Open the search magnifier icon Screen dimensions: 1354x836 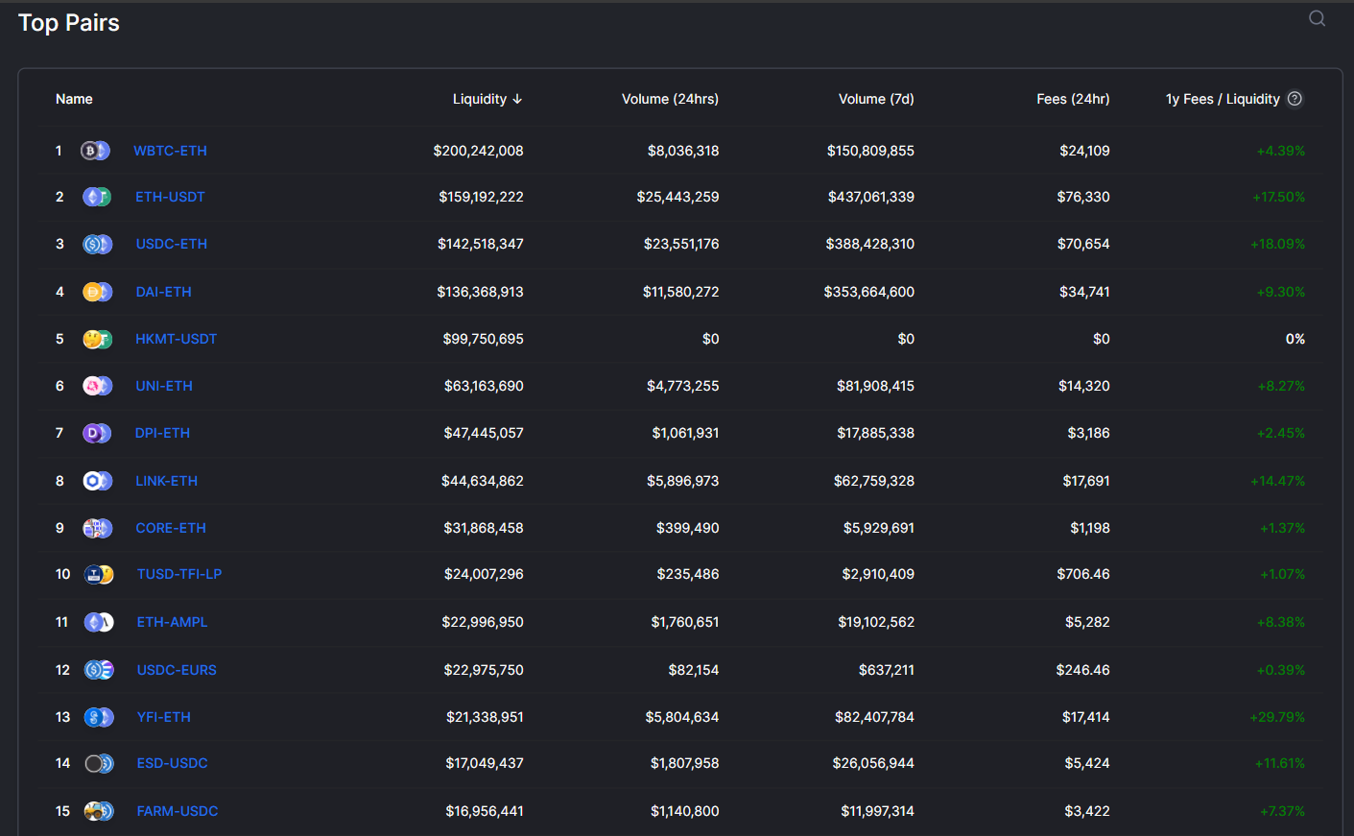point(1317,18)
